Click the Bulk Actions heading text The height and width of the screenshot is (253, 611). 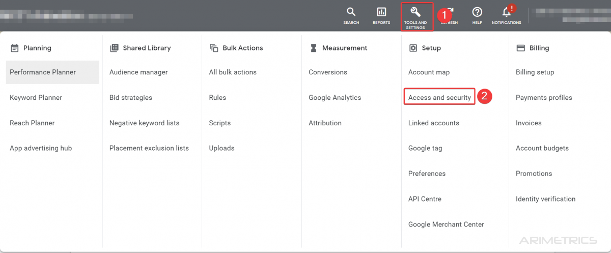[243, 48]
